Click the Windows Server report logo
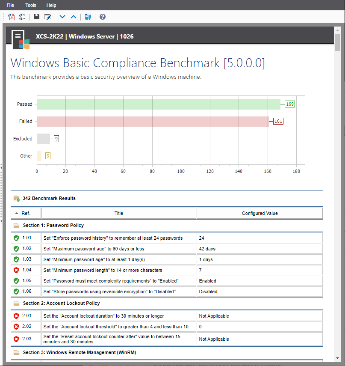This screenshot has width=345, height=366. 21,40
